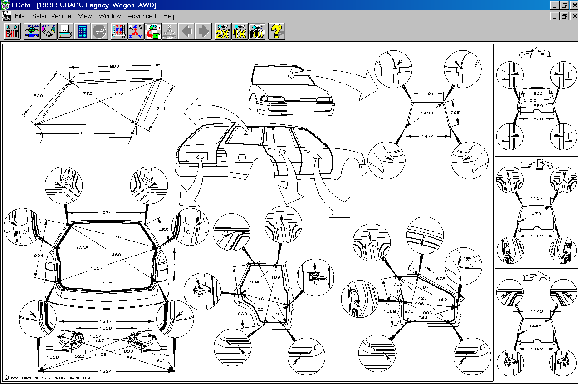The image size is (578, 384).
Task: Click the car swap view icon
Action: pos(152,31)
